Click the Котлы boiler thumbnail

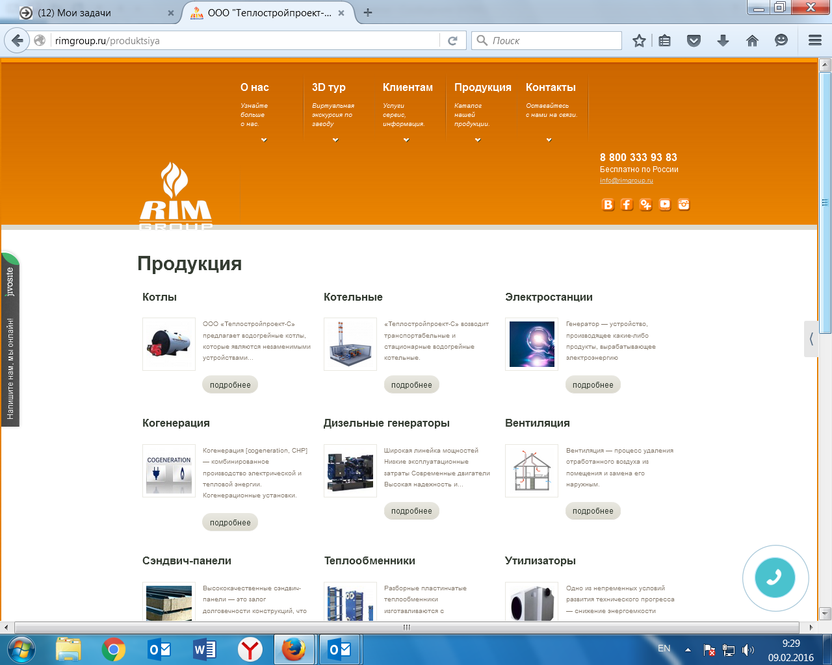point(169,344)
